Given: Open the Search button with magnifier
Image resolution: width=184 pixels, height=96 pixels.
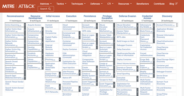Looking at the screenshot, I should (46, 9).
